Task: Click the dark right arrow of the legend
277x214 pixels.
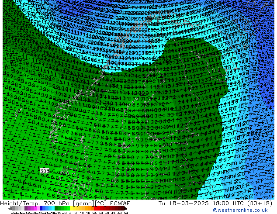Action: 126,208
